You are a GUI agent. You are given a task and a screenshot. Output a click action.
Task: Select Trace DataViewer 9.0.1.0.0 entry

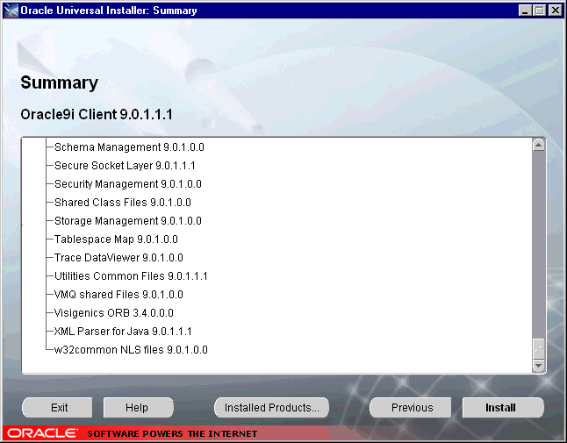(x=118, y=258)
